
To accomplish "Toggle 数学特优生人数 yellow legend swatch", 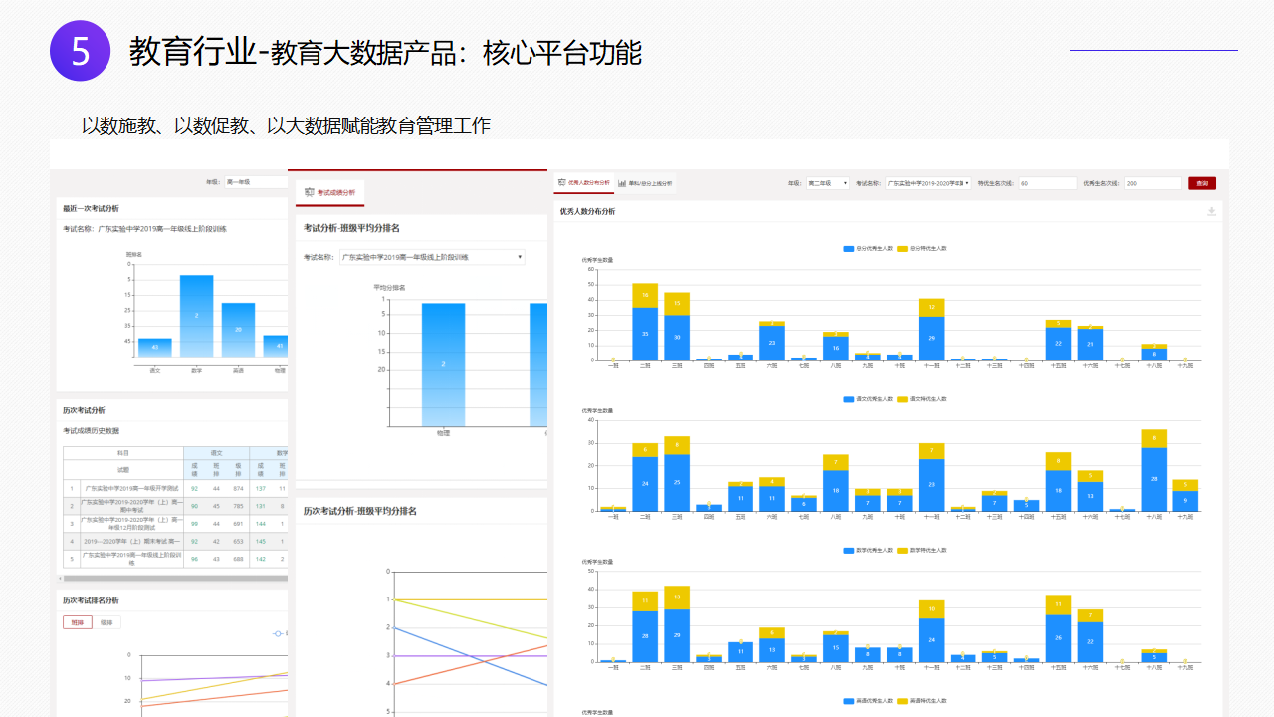I will (903, 551).
